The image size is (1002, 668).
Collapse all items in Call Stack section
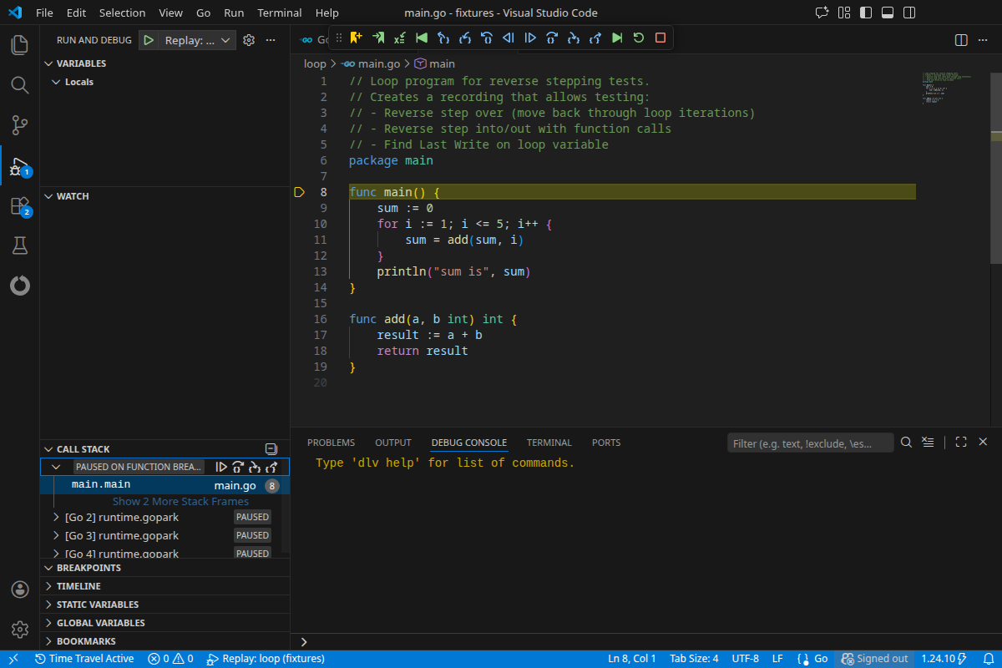(x=271, y=449)
